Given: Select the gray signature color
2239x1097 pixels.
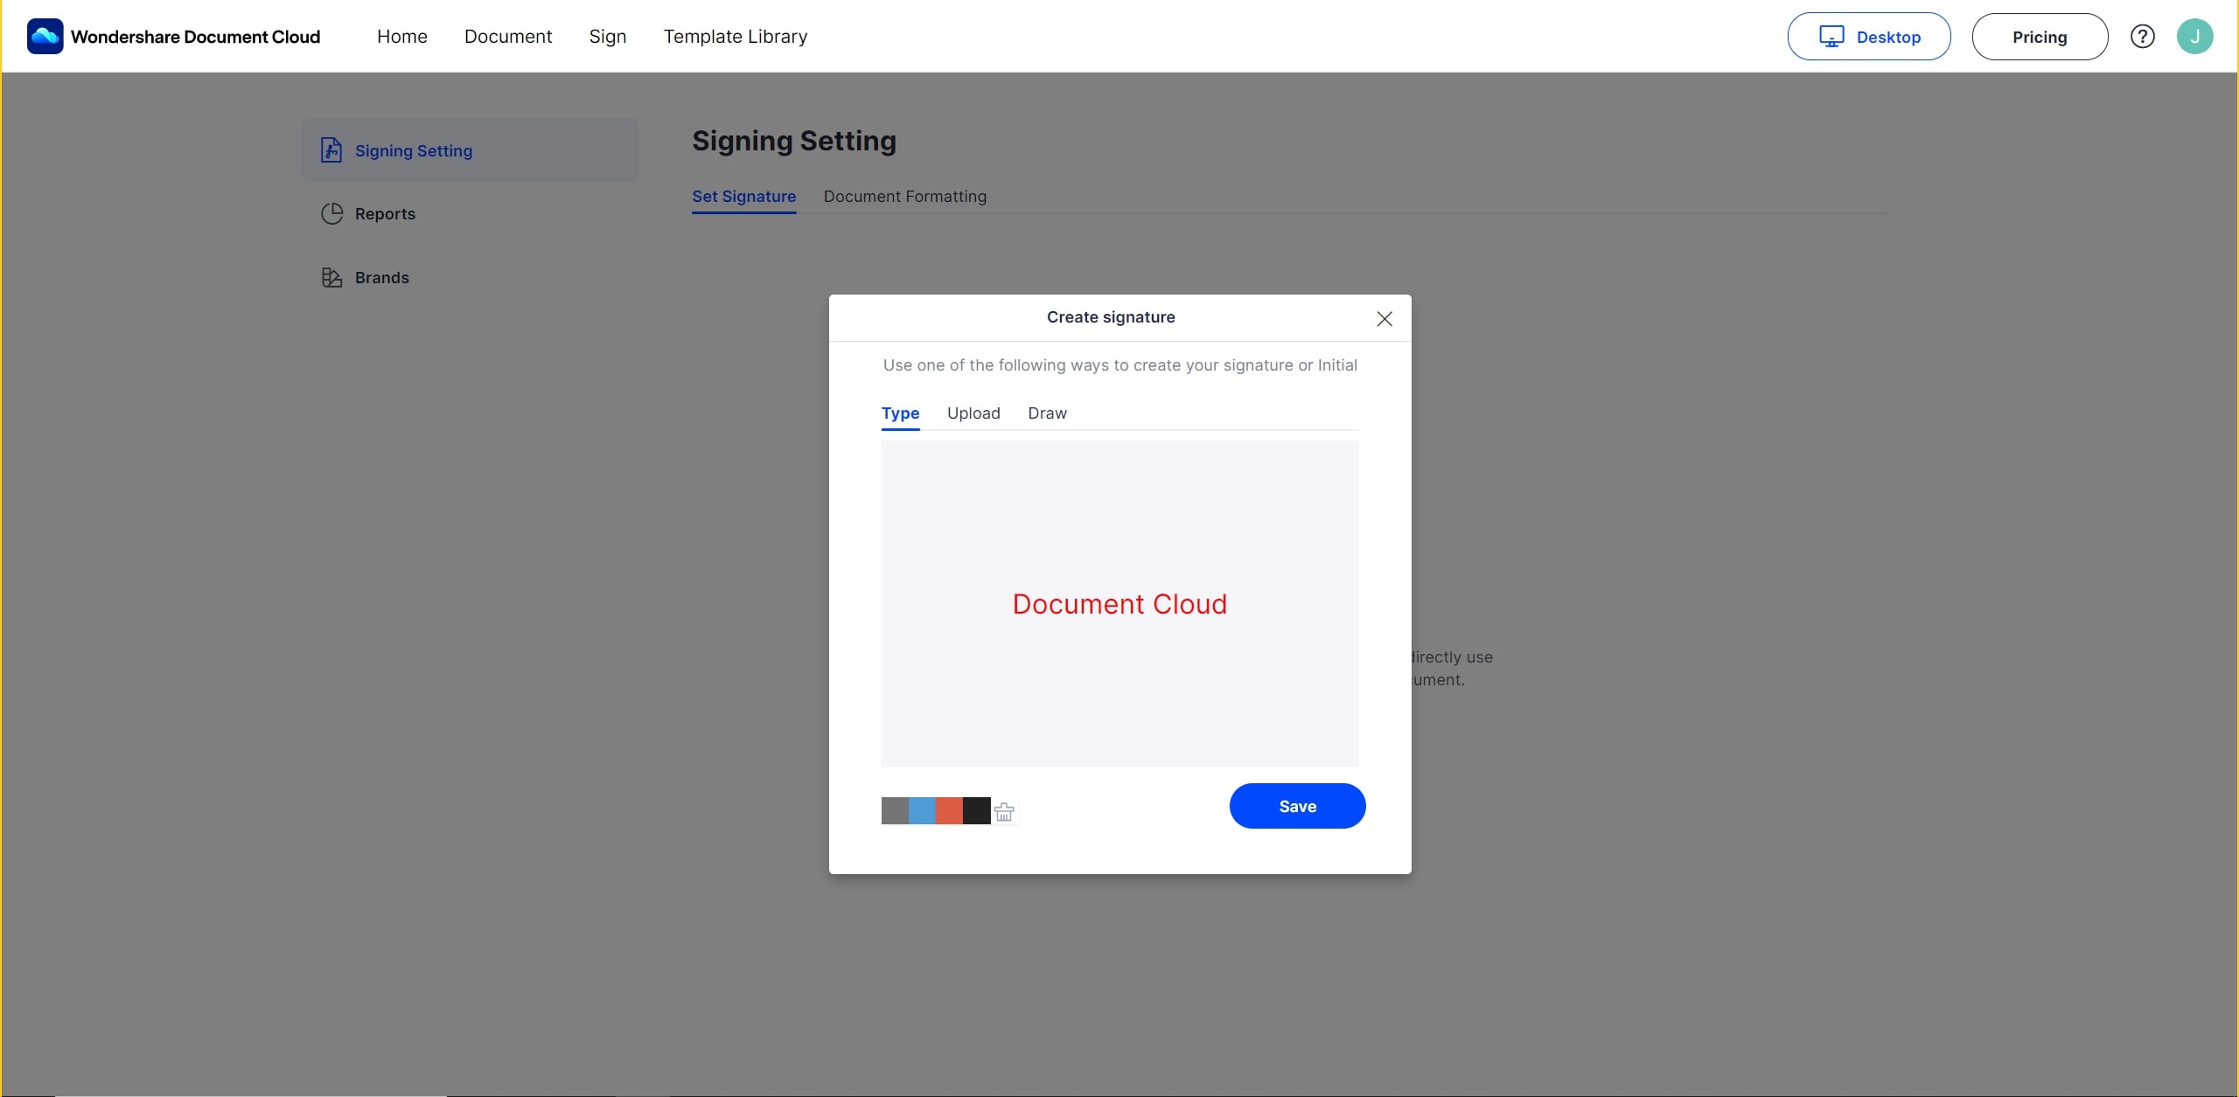Looking at the screenshot, I should pyautogui.click(x=895, y=810).
